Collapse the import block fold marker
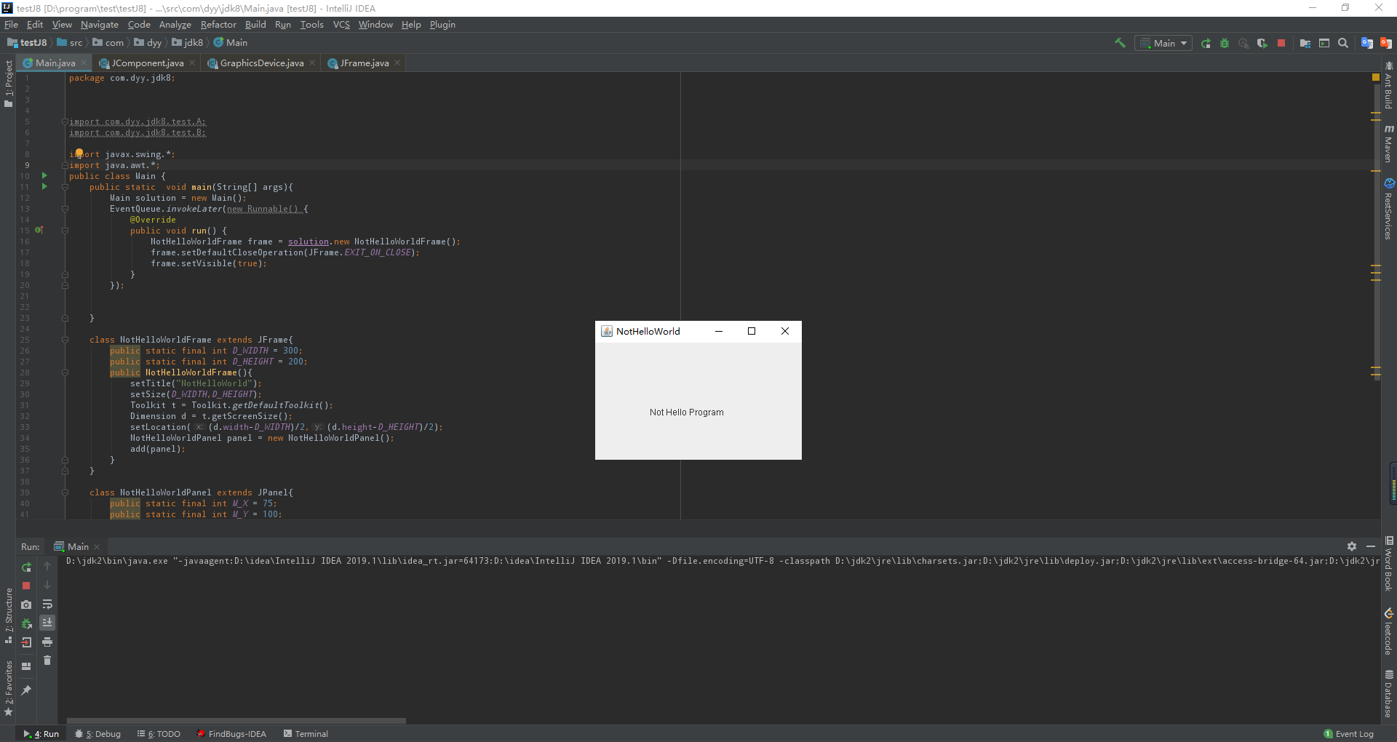The image size is (1397, 742). pos(65,121)
